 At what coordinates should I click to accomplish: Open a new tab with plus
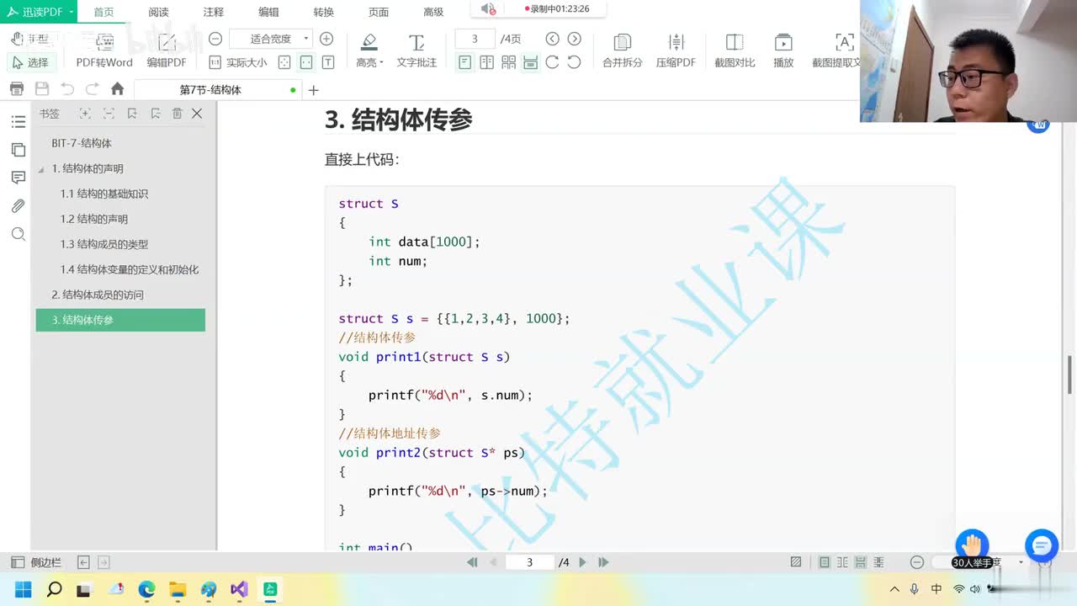tap(314, 90)
